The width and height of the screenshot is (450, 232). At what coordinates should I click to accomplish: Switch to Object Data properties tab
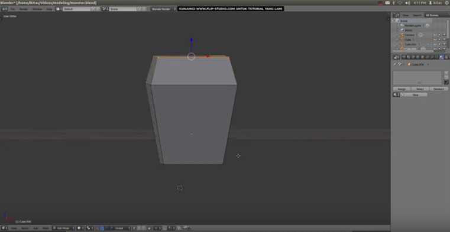click(436, 57)
